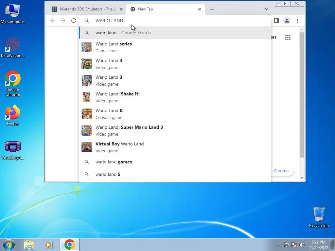Reload the page with the refresh icon

click(x=74, y=21)
